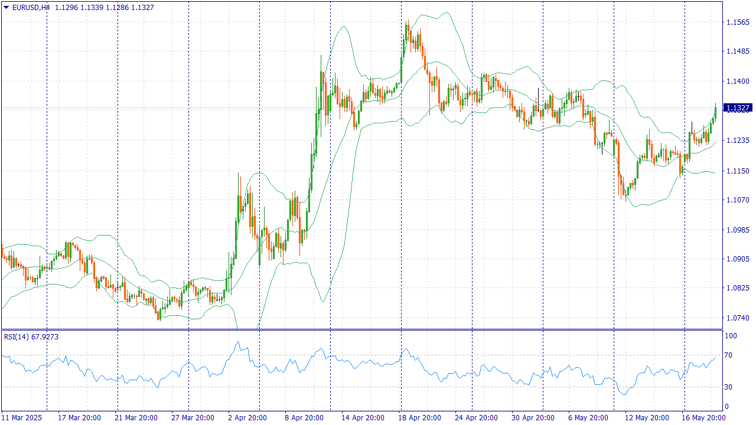Click the 6 May 20:00 time label

point(589,417)
